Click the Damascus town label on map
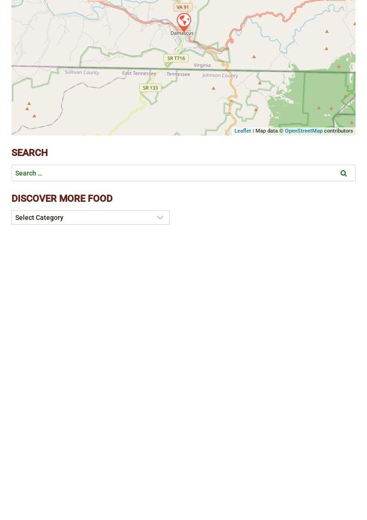The image size is (367, 520). [182, 33]
